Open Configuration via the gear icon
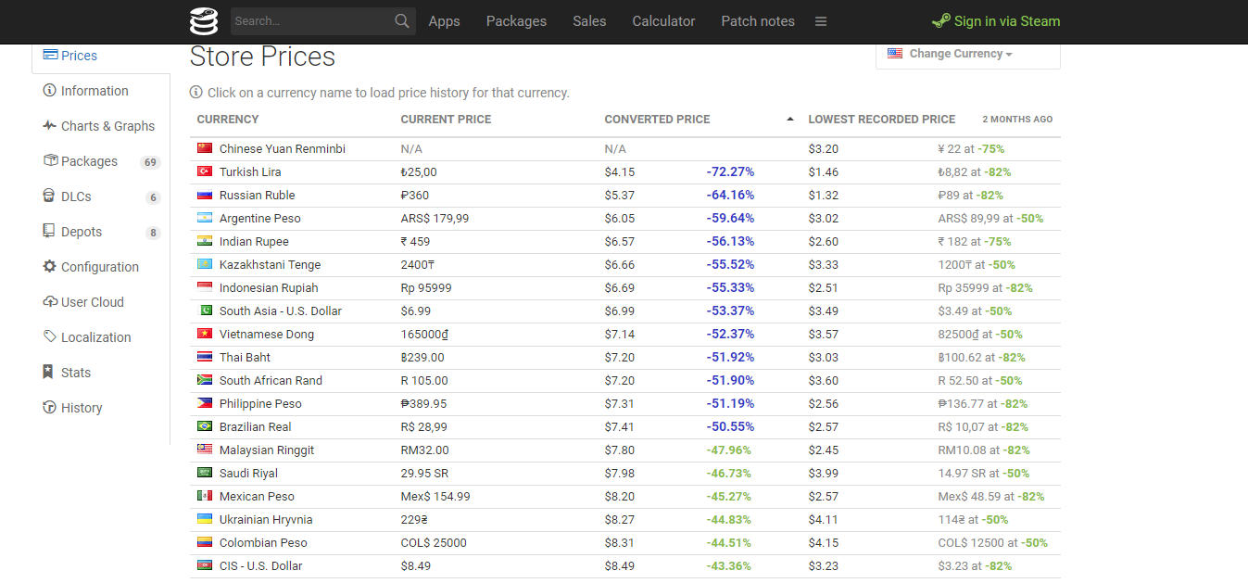Screen dimensions: 1248x583 tap(48, 266)
